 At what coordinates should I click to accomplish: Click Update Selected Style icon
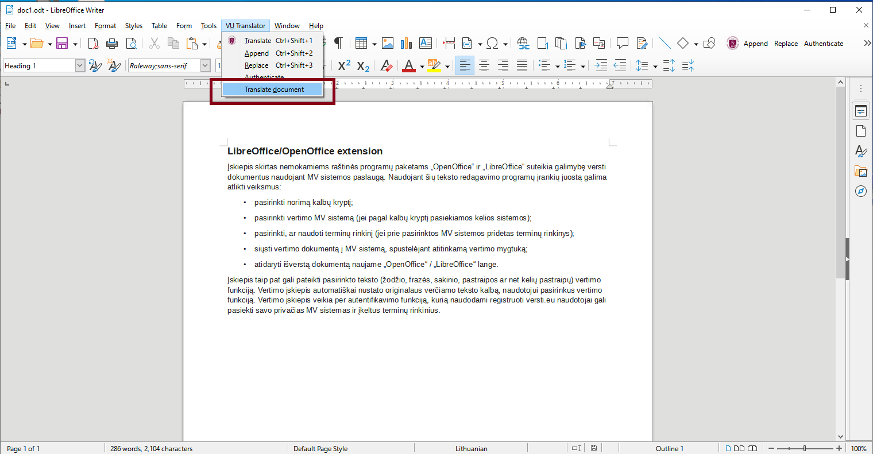point(95,66)
